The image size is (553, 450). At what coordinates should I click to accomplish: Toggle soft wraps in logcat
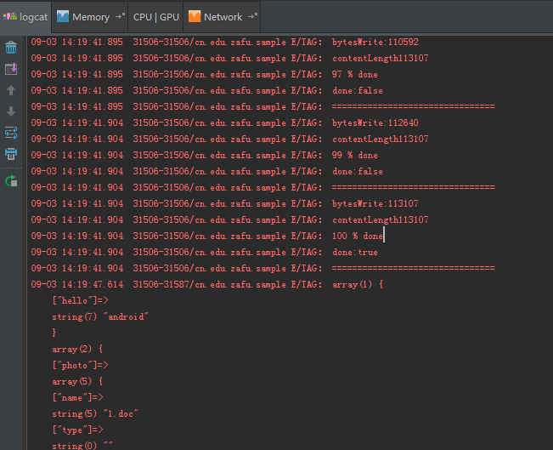[11, 133]
